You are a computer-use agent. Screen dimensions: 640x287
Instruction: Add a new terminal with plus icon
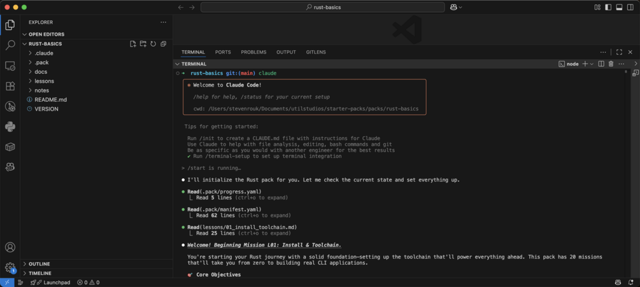pyautogui.click(x=585, y=64)
